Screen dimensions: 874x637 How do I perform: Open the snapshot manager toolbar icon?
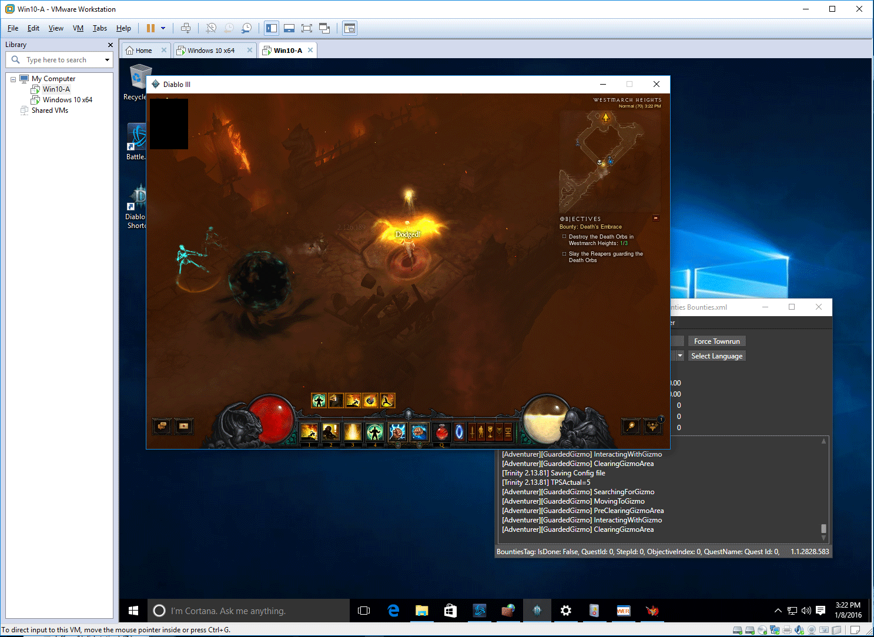[247, 28]
